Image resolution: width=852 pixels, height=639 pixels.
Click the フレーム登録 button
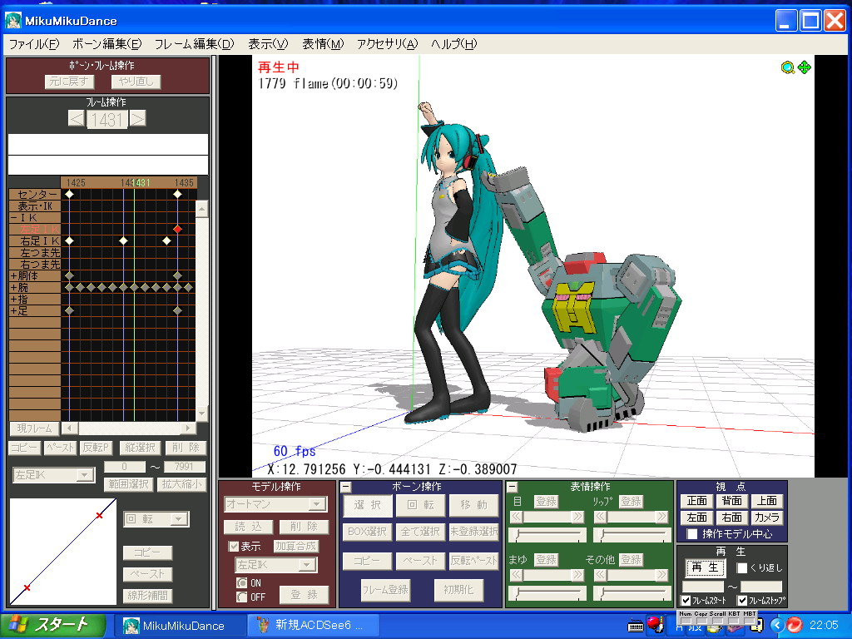pyautogui.click(x=385, y=590)
